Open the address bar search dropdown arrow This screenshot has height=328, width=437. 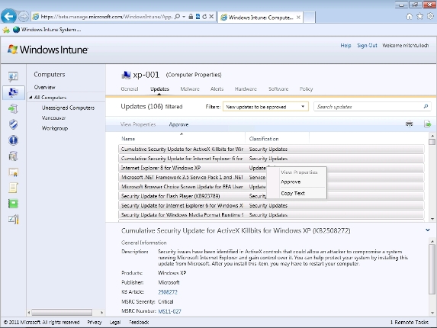[184, 17]
